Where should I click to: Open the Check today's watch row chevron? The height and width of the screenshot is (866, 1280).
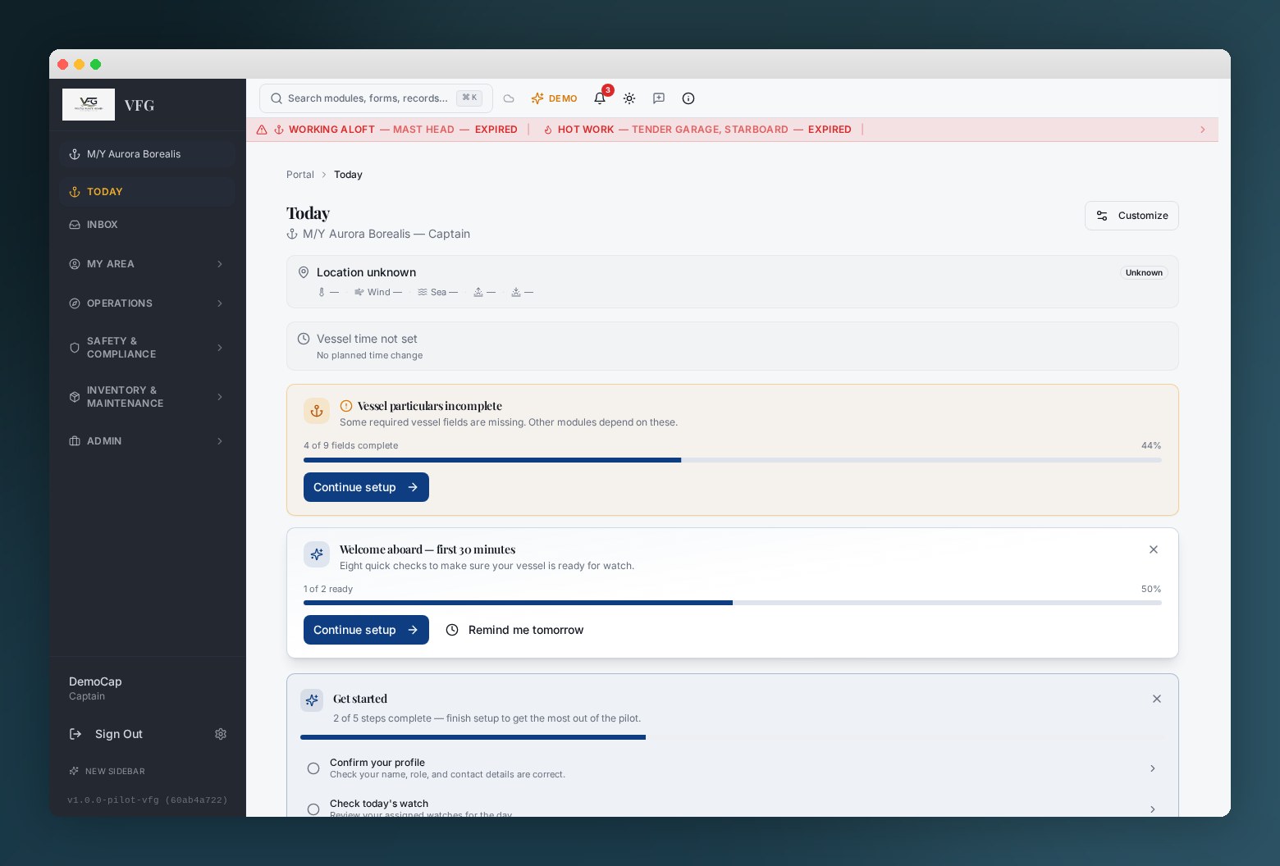tap(1153, 809)
